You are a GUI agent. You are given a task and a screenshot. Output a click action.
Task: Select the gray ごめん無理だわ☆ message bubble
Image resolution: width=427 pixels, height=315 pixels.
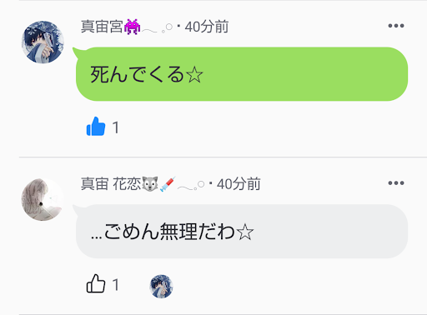[x=242, y=232]
